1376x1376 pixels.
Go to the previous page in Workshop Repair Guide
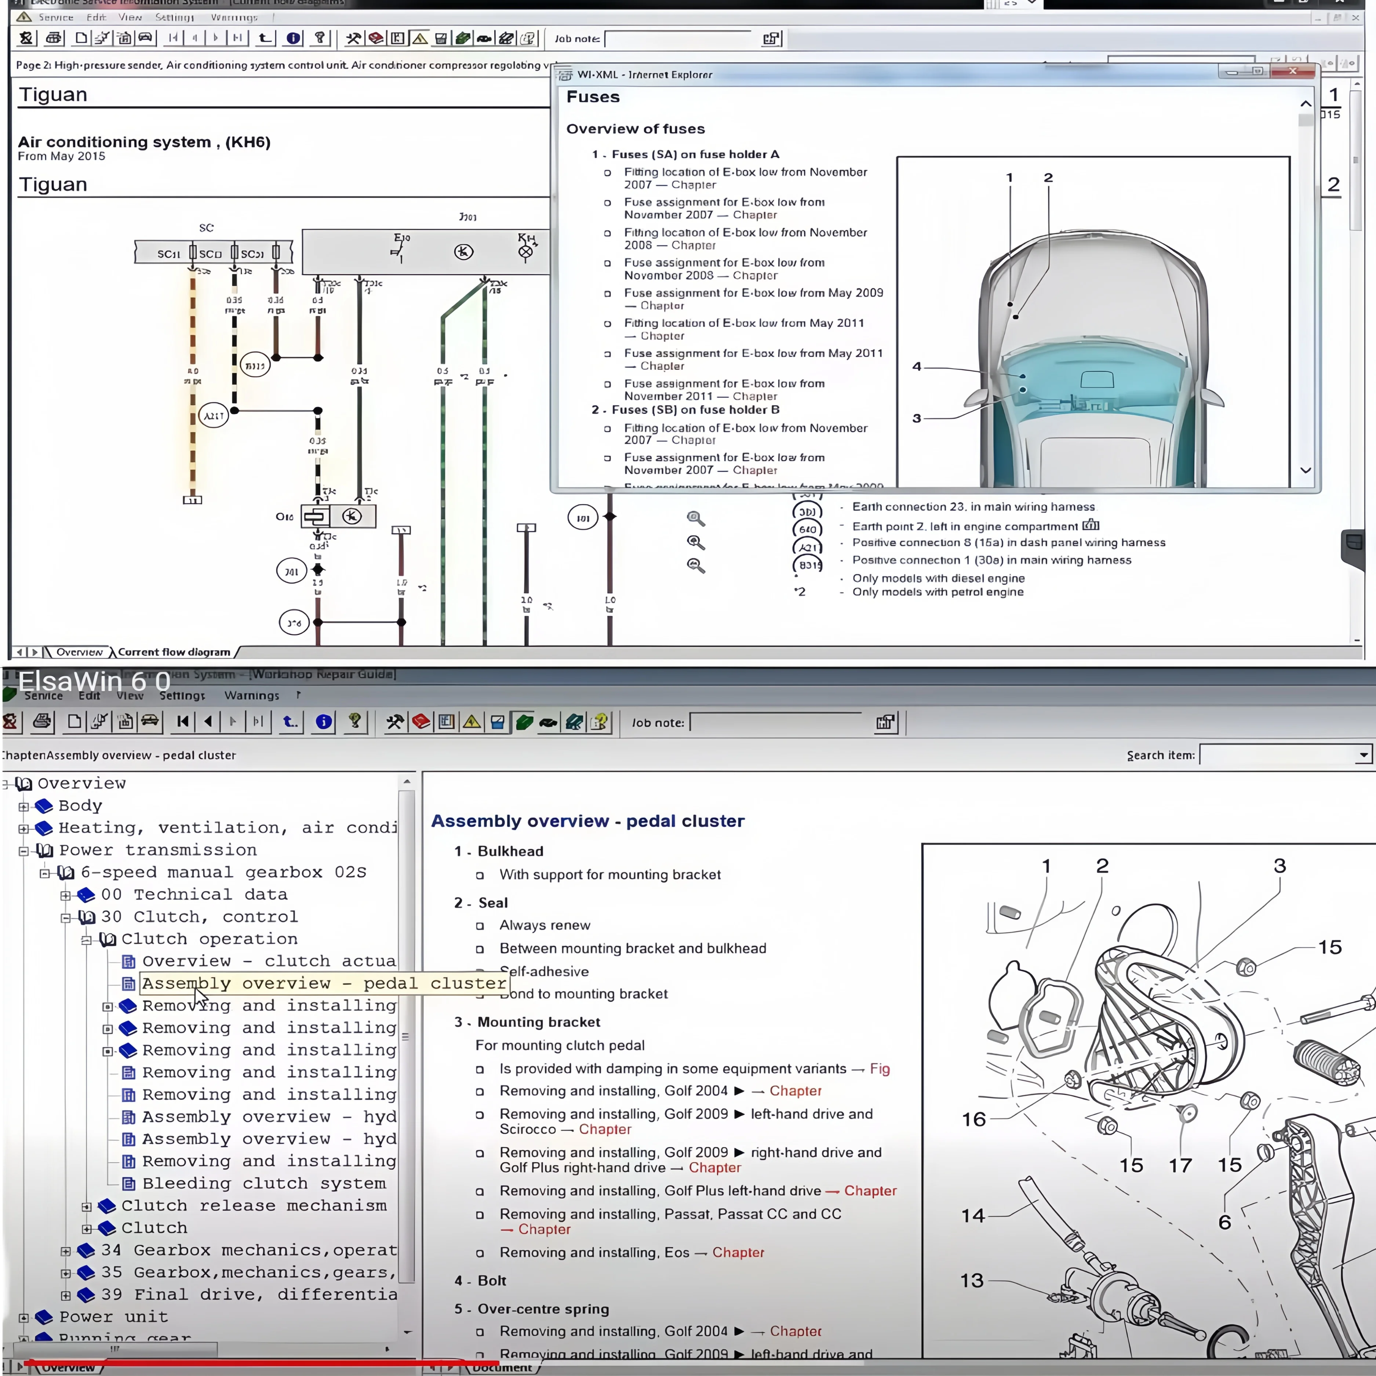208,721
